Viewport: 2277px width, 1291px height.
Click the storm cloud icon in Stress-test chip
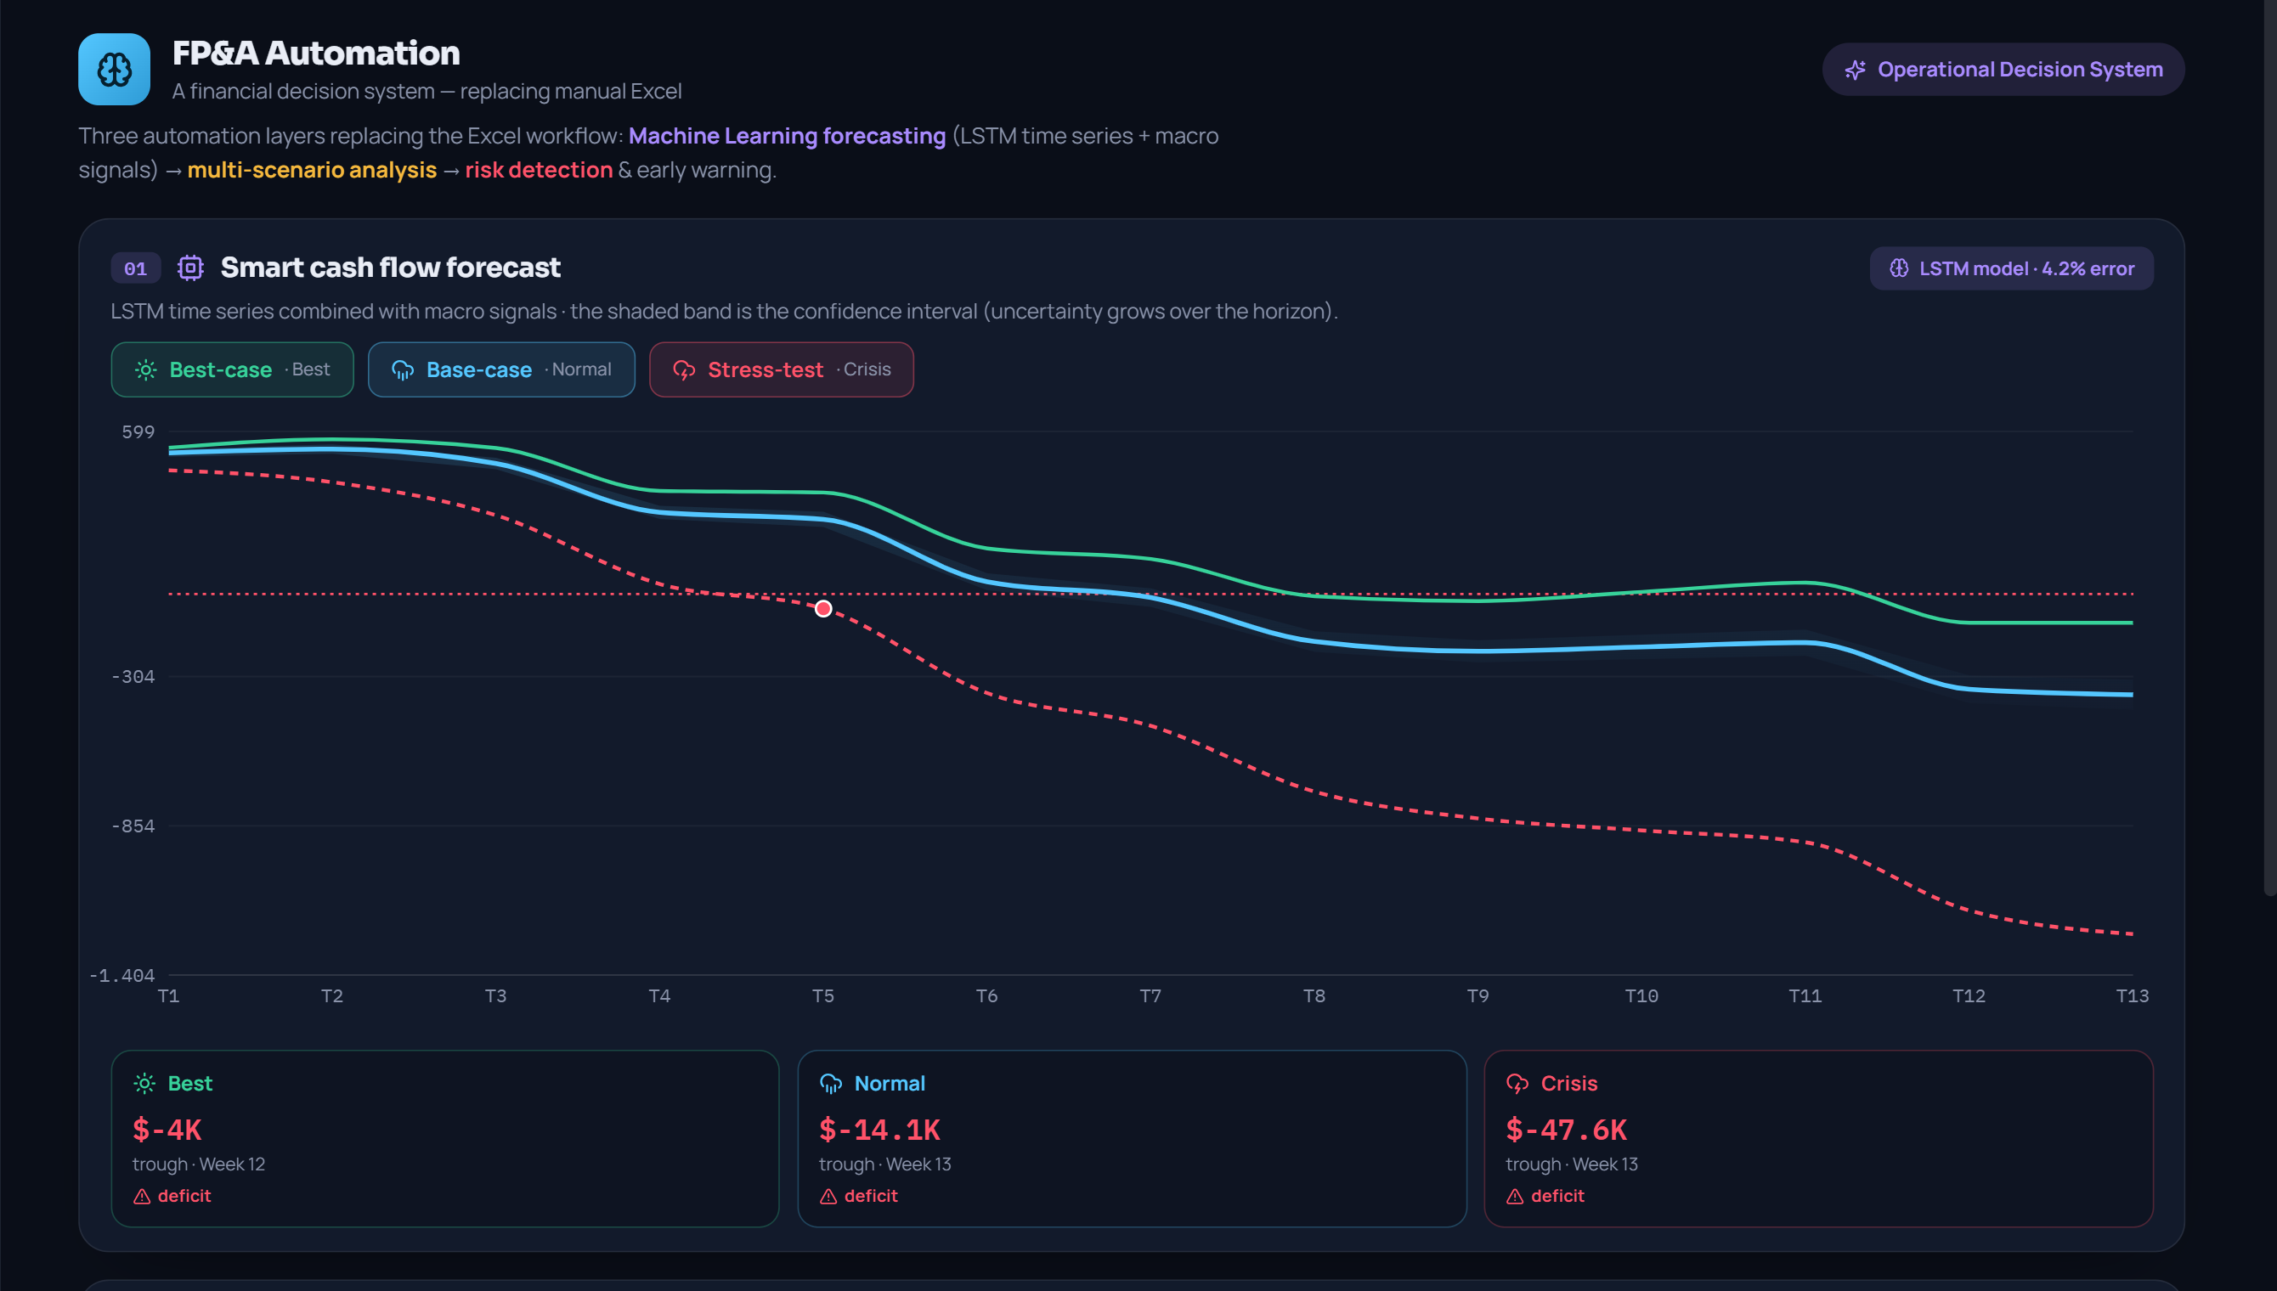click(x=684, y=369)
